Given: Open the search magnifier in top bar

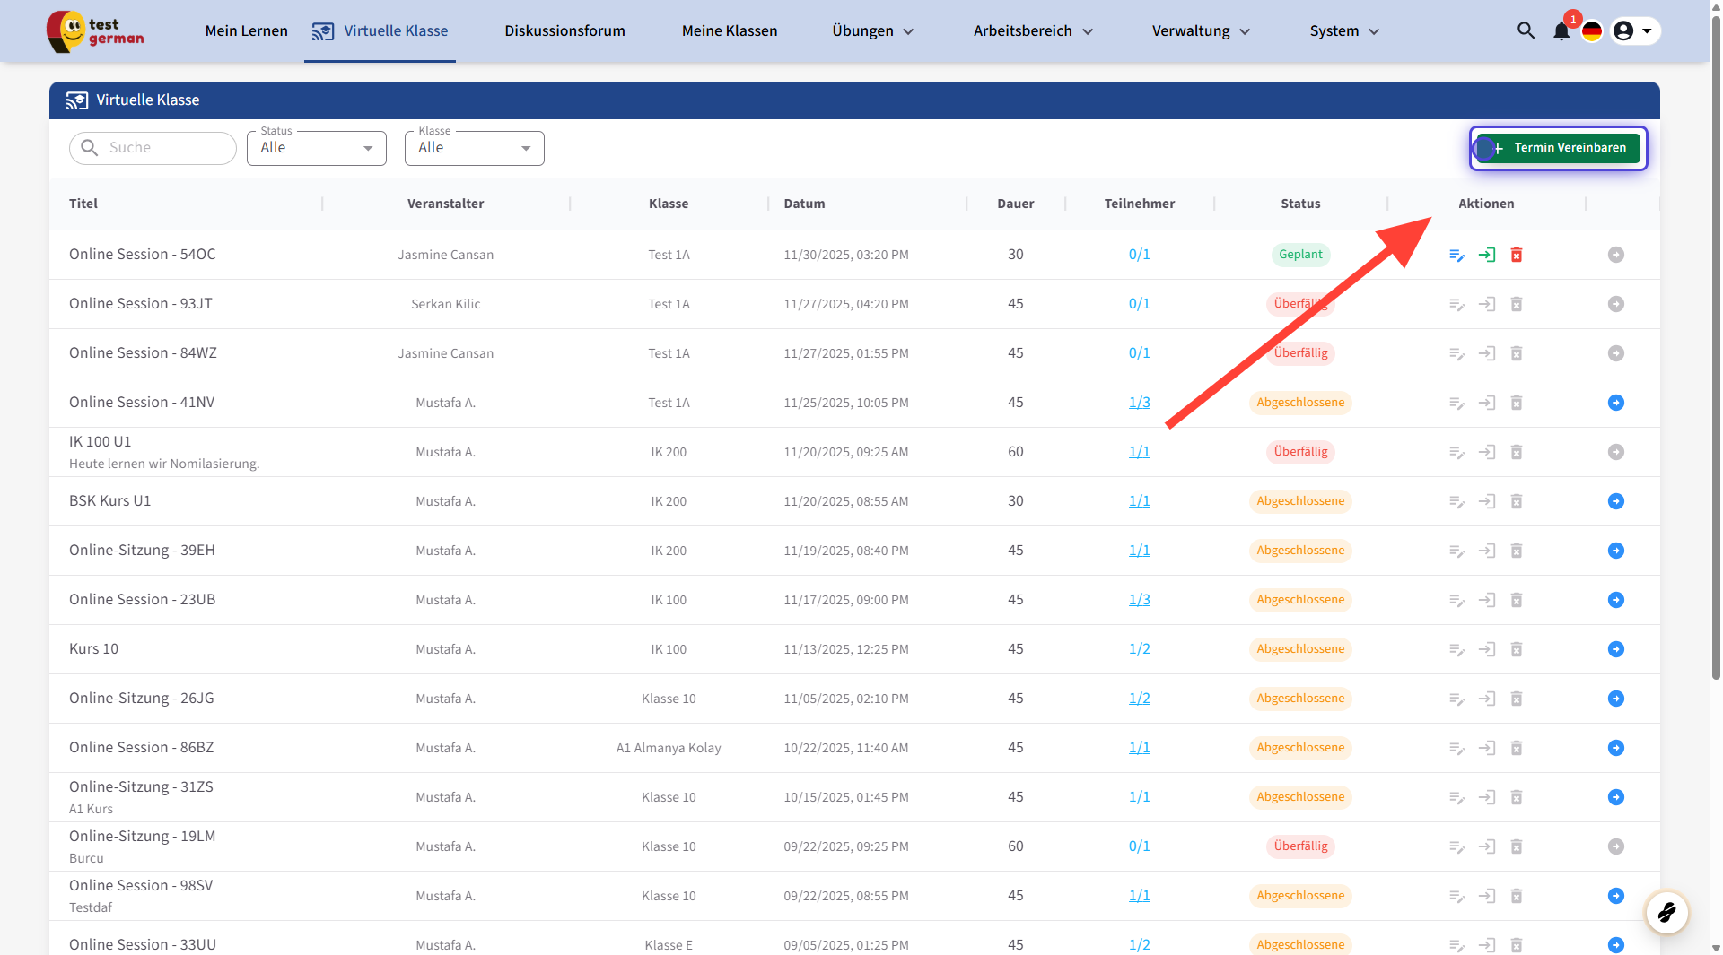Looking at the screenshot, I should 1526,30.
